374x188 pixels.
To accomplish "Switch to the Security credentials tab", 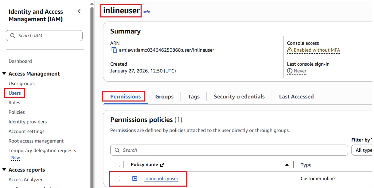I will (x=239, y=97).
